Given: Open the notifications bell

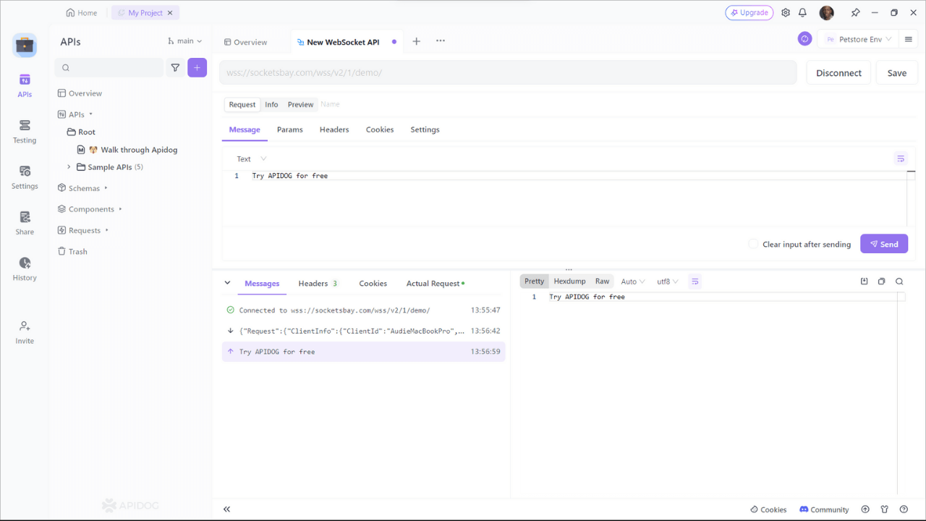Looking at the screenshot, I should pos(802,13).
